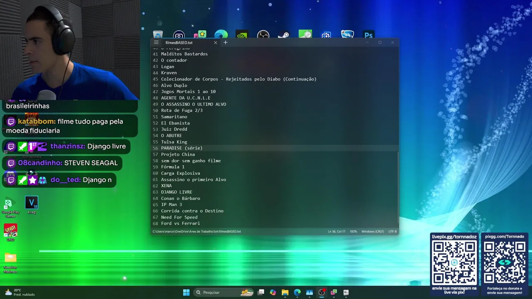The width and height of the screenshot is (532, 299).
Task: Switch to Notepad on the taskbar
Action: 346,292
